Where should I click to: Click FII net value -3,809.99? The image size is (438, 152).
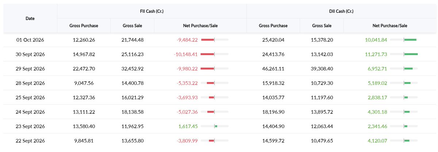187,141
